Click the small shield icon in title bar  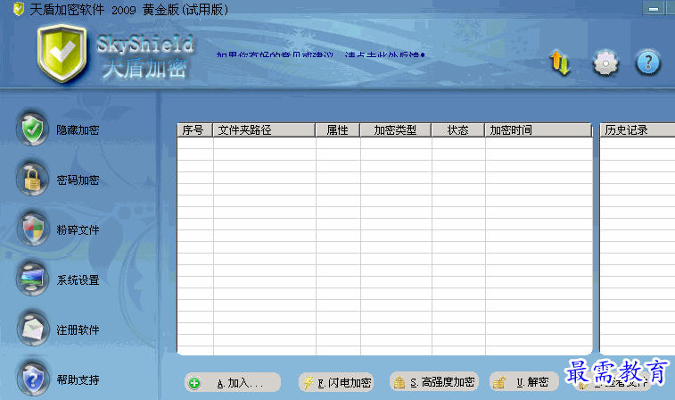coord(19,9)
